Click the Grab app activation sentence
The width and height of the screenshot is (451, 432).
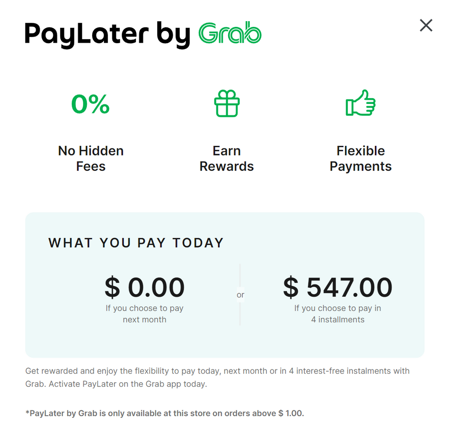217,377
